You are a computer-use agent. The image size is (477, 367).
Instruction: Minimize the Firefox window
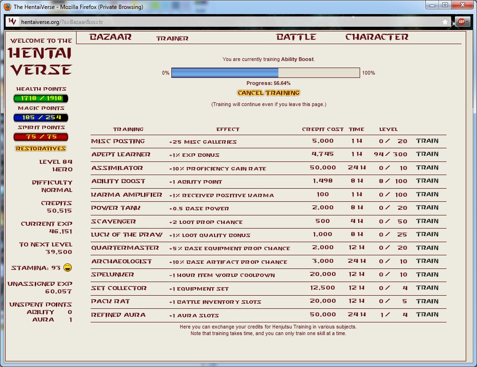point(432,5)
